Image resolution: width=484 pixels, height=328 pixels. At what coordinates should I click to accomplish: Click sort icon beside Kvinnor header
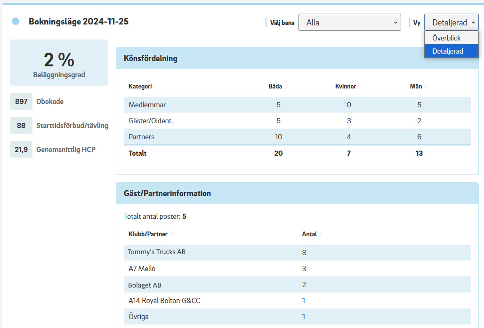point(360,87)
